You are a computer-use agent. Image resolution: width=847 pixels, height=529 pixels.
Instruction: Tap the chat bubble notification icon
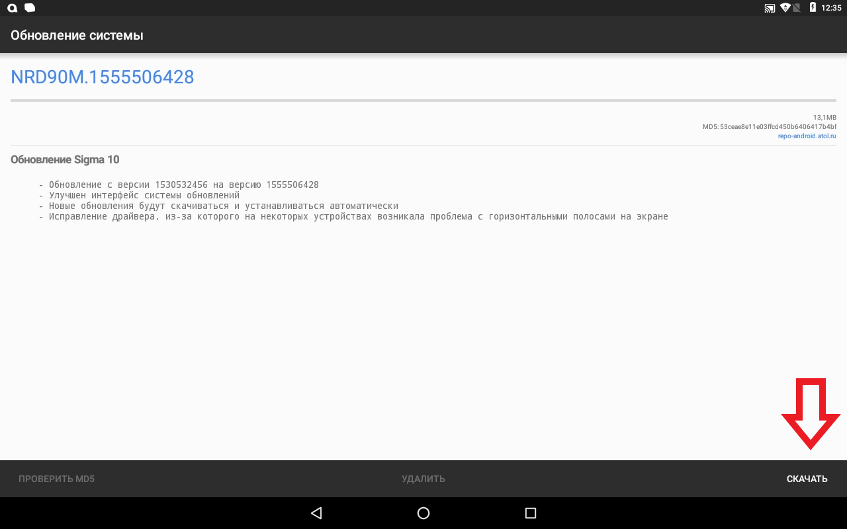[x=30, y=8]
